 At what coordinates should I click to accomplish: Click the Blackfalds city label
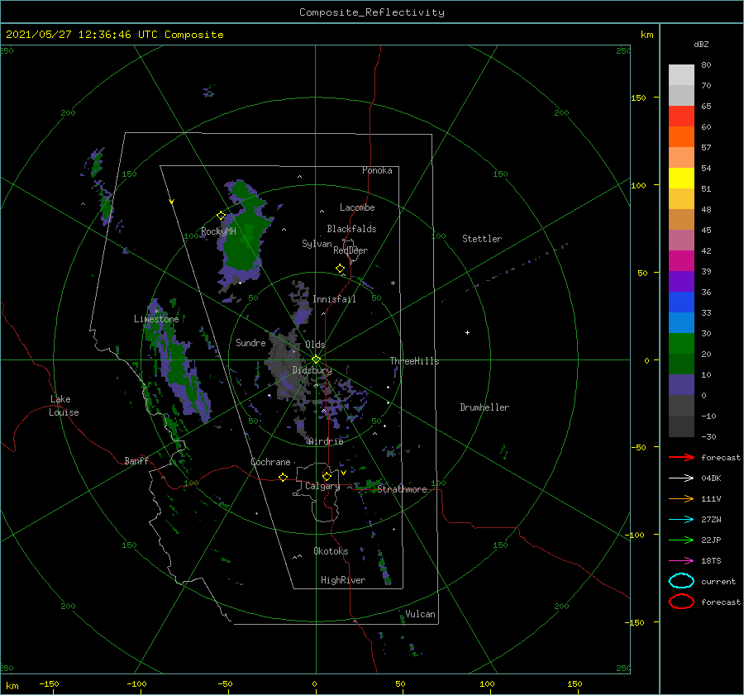[x=351, y=229]
